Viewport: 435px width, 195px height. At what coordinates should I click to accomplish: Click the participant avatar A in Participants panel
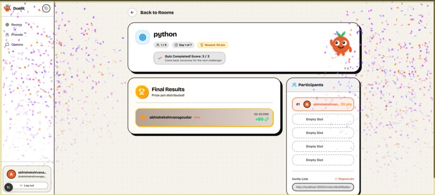pyautogui.click(x=307, y=105)
